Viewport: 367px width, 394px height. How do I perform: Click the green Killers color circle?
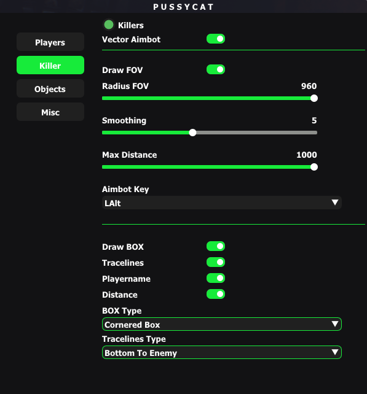[x=109, y=25]
